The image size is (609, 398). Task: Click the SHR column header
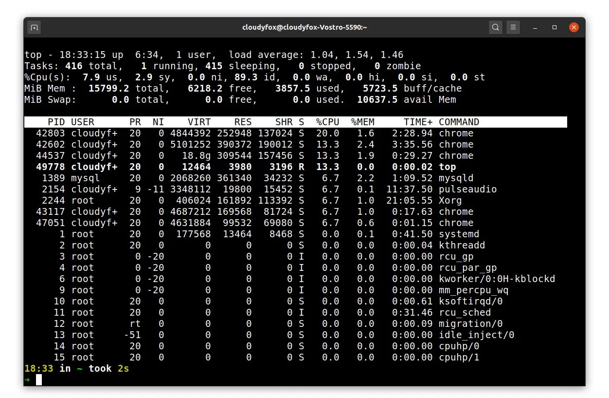284,122
